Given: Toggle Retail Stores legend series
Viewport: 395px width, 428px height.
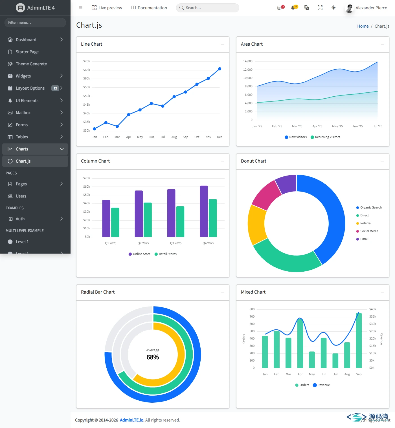Looking at the screenshot, I should click(x=166, y=254).
